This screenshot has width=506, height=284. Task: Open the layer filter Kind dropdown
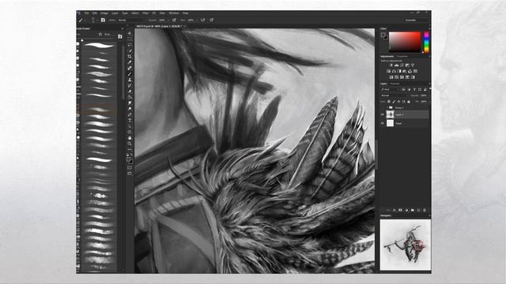click(x=391, y=89)
